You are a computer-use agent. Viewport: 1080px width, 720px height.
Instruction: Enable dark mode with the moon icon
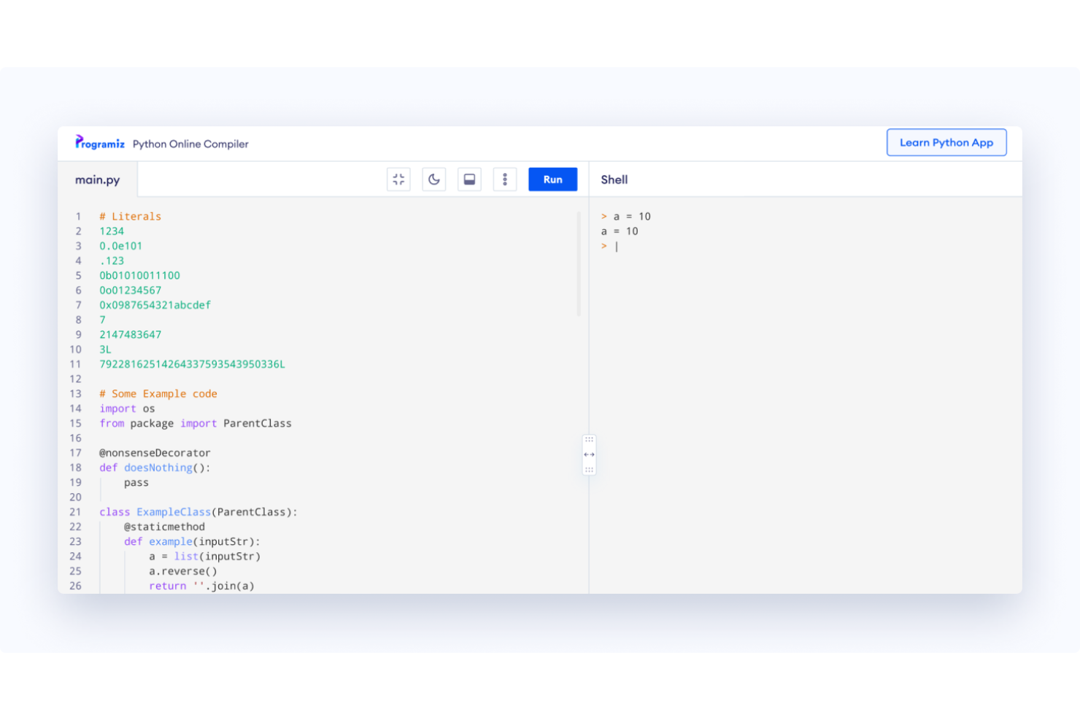coord(433,179)
